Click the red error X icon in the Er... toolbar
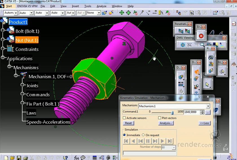Screen dimensions: 237x160 tap(201, 36)
